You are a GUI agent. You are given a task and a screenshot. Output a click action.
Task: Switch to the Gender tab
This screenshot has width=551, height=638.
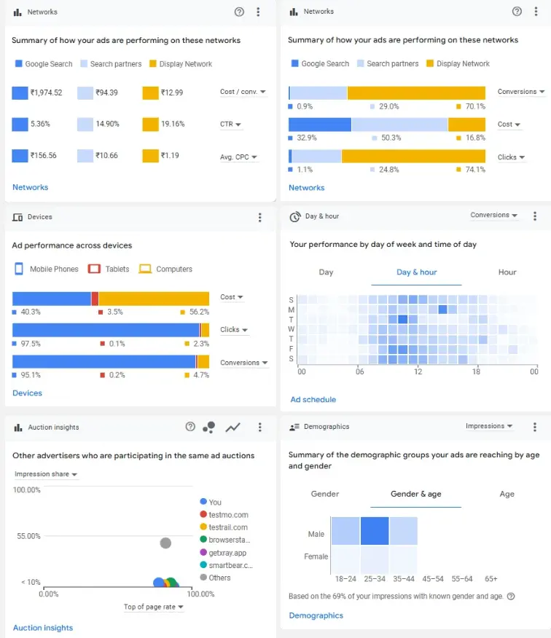(x=324, y=494)
